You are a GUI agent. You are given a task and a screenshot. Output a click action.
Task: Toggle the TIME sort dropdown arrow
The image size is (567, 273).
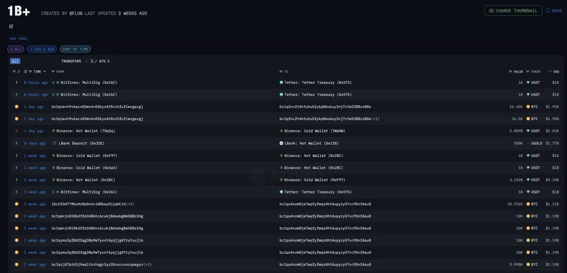coord(44,72)
